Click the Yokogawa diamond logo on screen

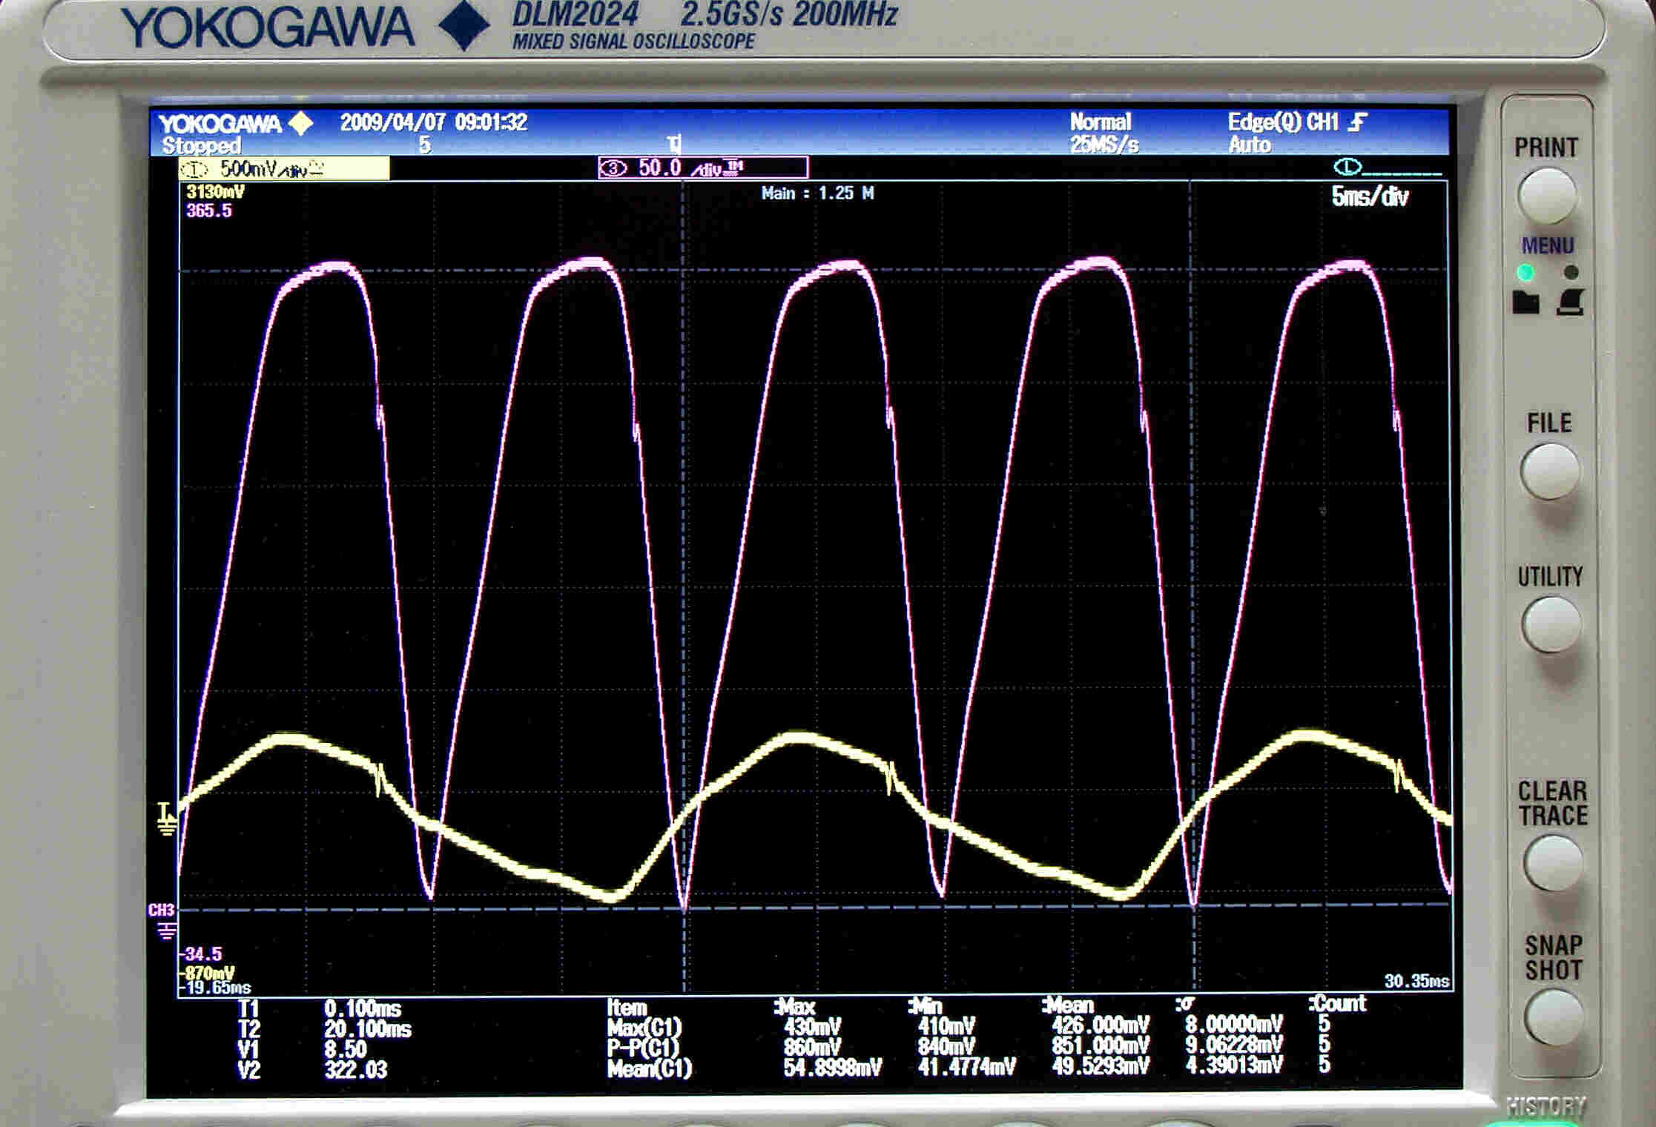pyautogui.click(x=301, y=123)
